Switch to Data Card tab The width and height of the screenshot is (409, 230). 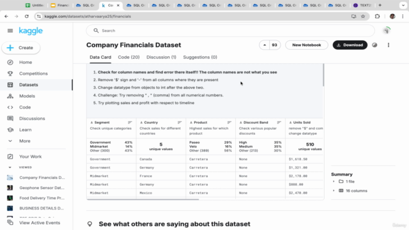(x=100, y=57)
